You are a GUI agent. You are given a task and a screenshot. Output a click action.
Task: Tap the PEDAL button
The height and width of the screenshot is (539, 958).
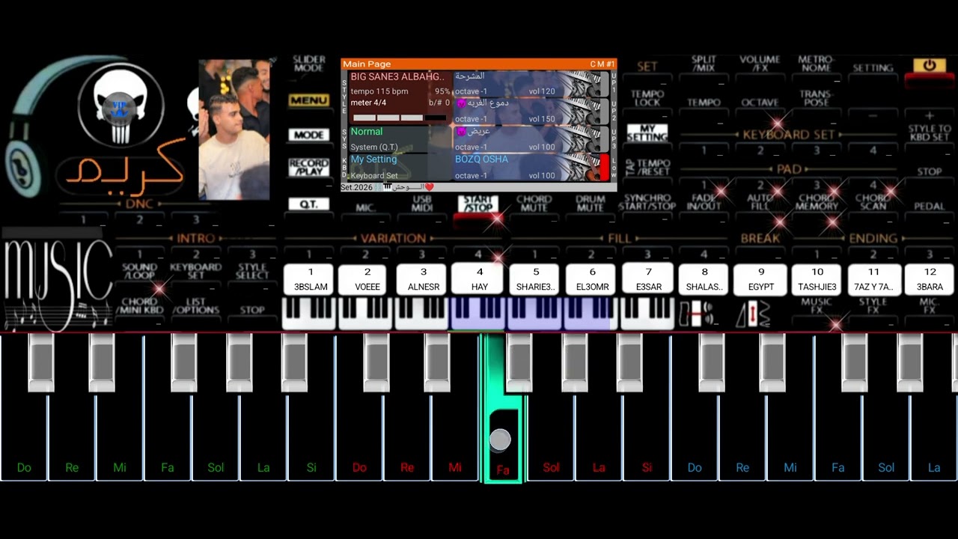pyautogui.click(x=930, y=206)
